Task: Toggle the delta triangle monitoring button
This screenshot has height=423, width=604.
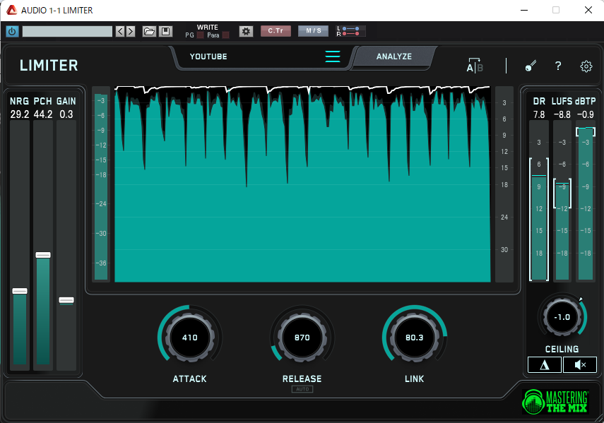Action: (544, 364)
